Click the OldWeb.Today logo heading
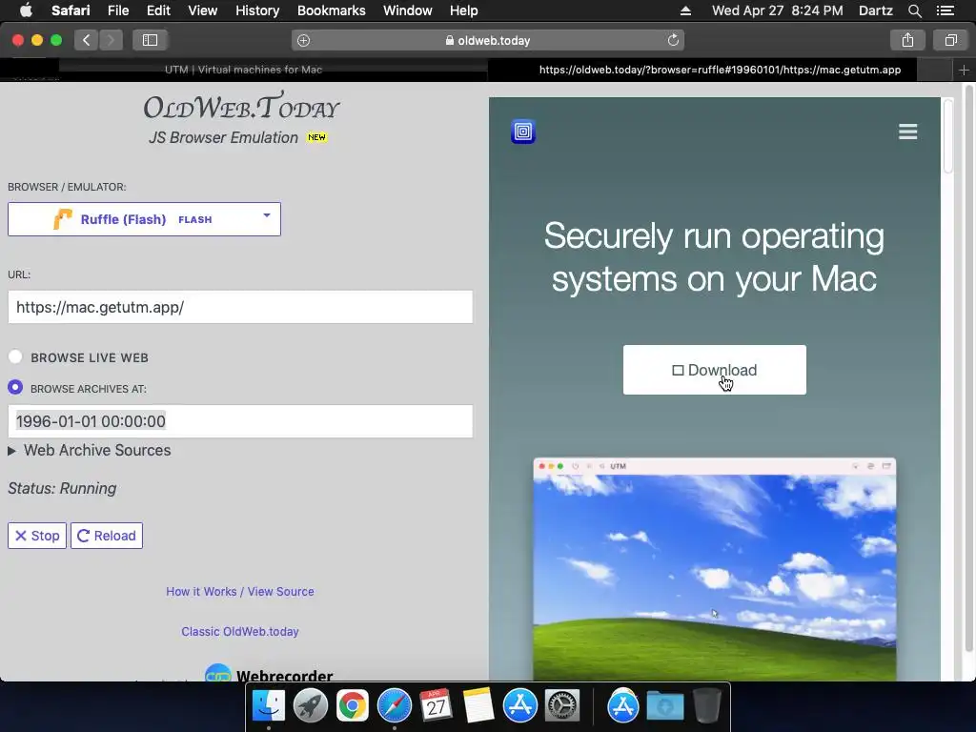Image resolution: width=976 pixels, height=732 pixels. 241,106
